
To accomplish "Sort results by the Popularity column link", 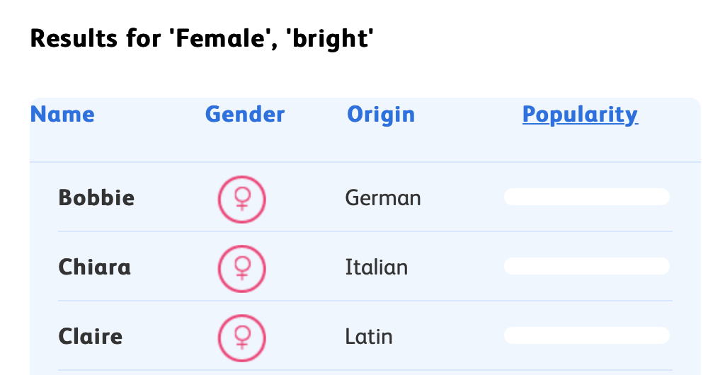I will pyautogui.click(x=580, y=115).
